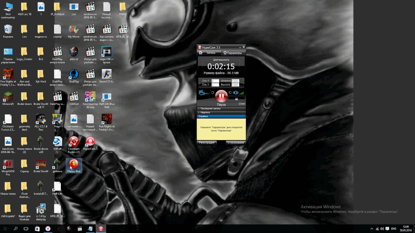415x233 pixels.
Task: Open Yandex Browser from the taskbar
Action: pyautogui.click(x=48, y=228)
